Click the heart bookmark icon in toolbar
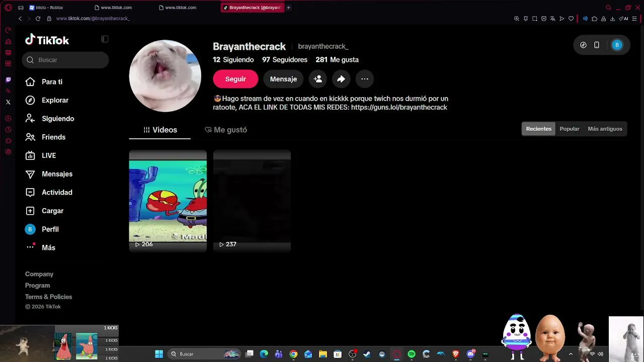Viewport: 644px width, 362px height. (571, 19)
